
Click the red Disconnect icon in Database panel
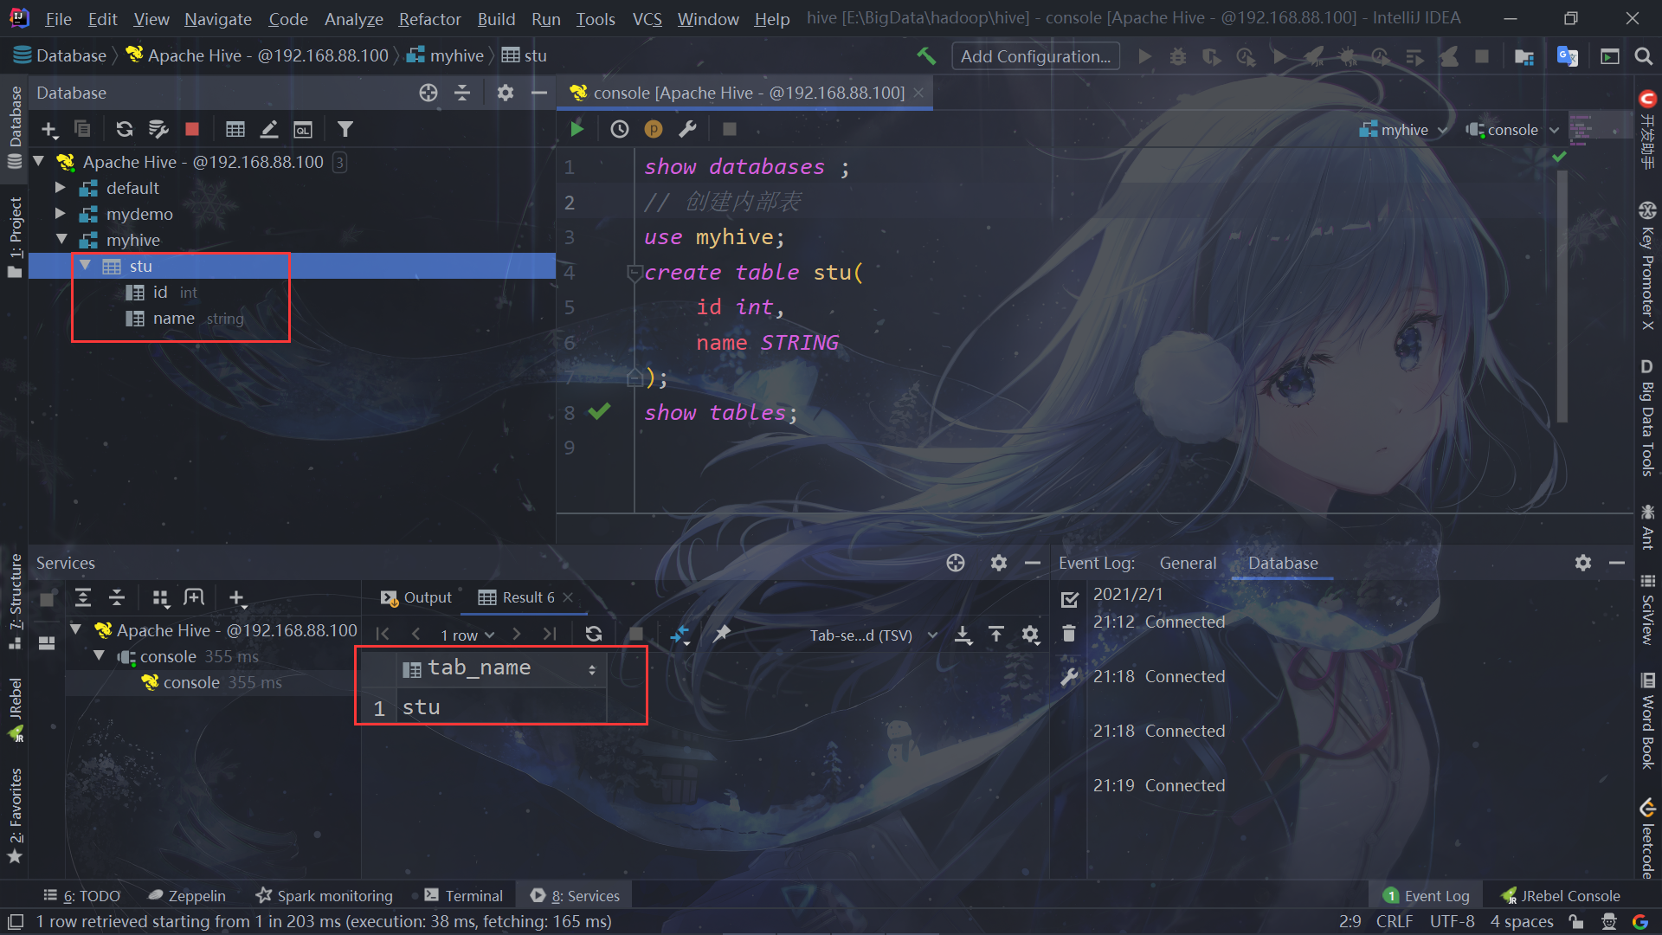pyautogui.click(x=192, y=129)
